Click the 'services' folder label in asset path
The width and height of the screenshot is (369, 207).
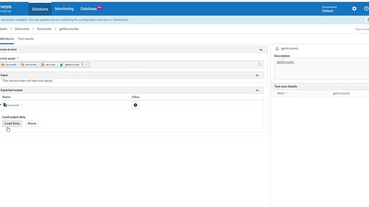pos(50,64)
